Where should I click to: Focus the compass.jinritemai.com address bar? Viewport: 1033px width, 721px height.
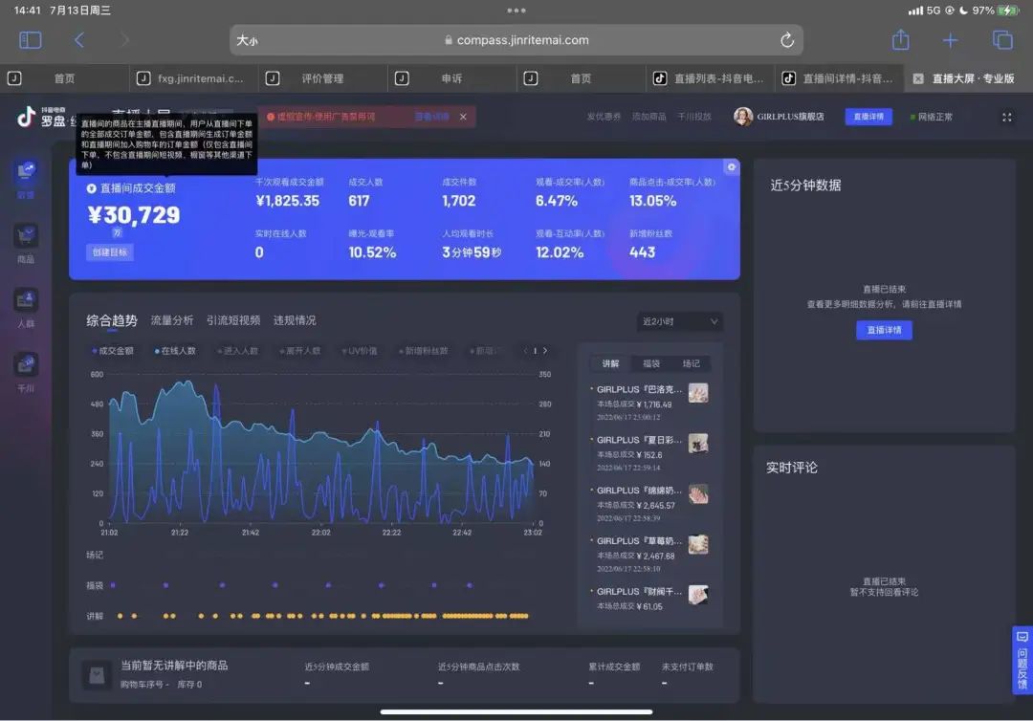(516, 40)
